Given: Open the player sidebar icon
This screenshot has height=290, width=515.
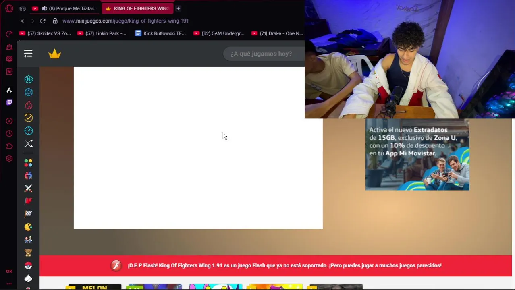Looking at the screenshot, I should coord(9,121).
